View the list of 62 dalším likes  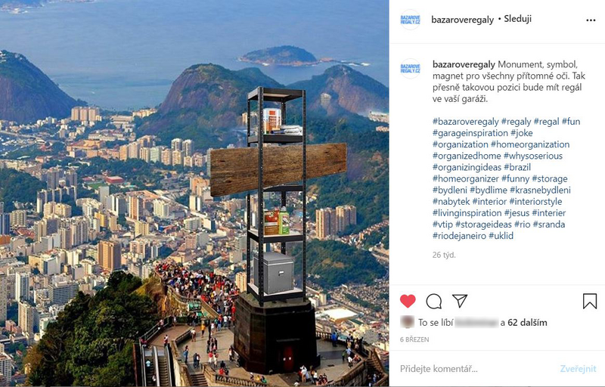(x=527, y=323)
